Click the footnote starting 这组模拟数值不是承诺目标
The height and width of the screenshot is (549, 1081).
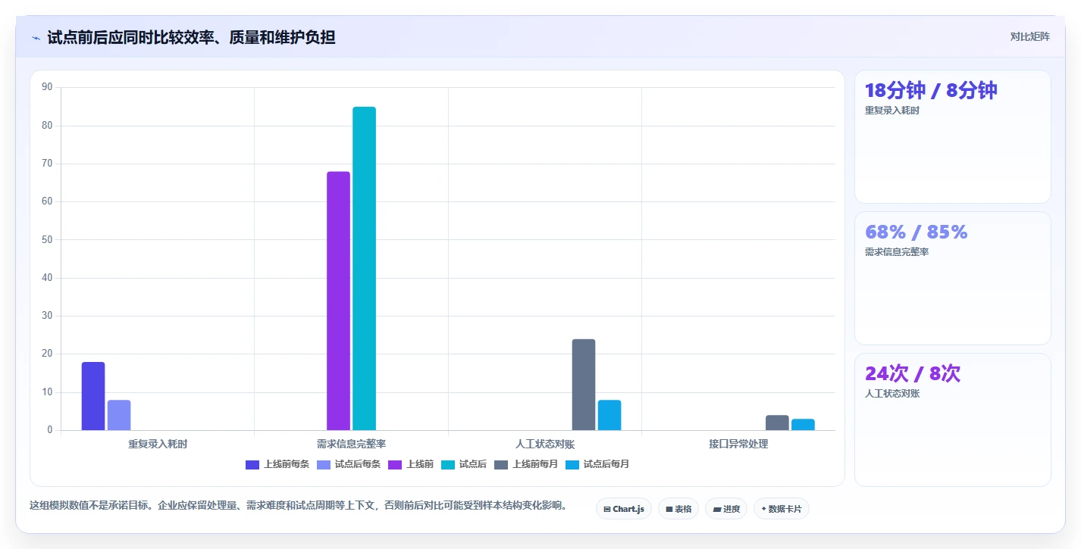pyautogui.click(x=298, y=506)
